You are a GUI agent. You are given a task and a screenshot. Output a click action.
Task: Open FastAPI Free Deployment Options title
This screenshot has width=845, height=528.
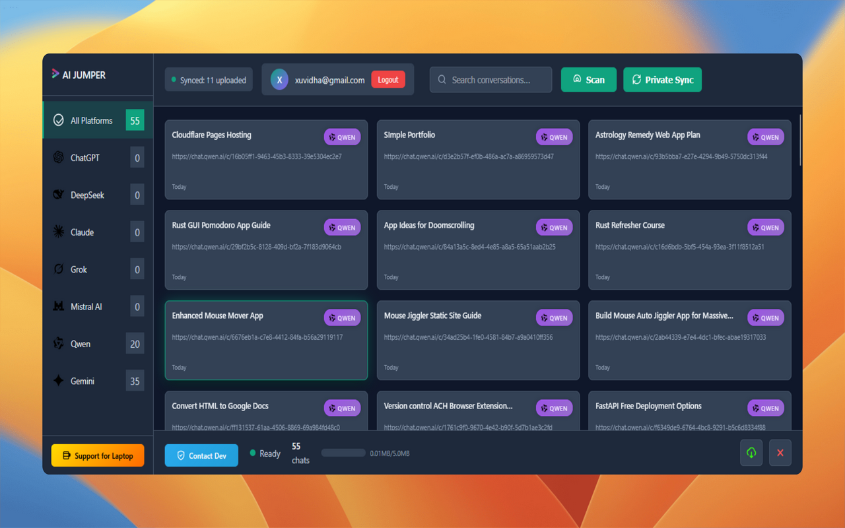[648, 406]
